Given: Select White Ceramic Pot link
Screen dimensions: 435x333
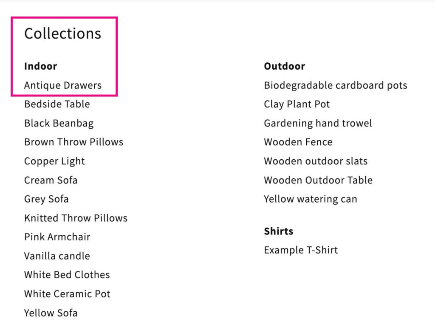Looking at the screenshot, I should click(67, 294).
